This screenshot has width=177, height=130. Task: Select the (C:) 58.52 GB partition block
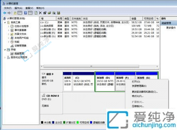[83, 81]
